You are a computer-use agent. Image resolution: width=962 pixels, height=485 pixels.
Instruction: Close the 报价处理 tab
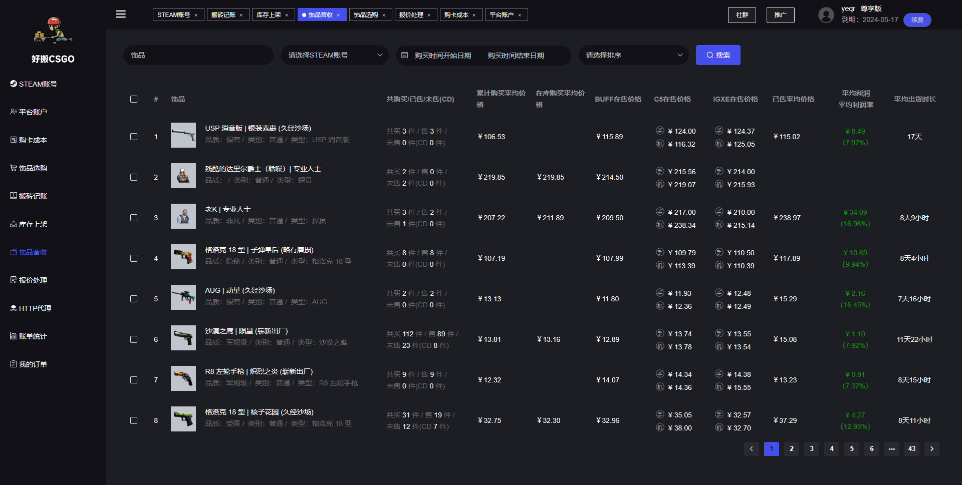point(429,15)
